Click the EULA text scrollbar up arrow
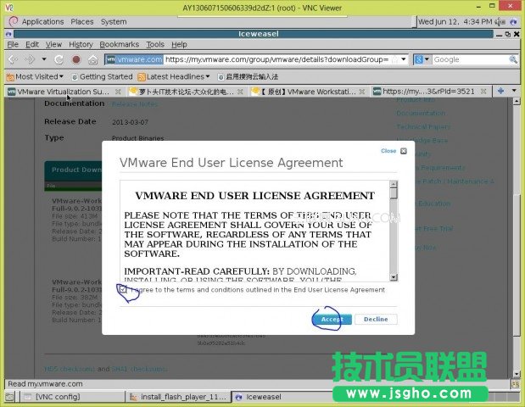 pos(394,184)
